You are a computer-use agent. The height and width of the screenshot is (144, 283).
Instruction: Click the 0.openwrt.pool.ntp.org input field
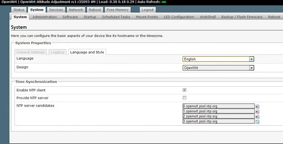tap(219, 106)
